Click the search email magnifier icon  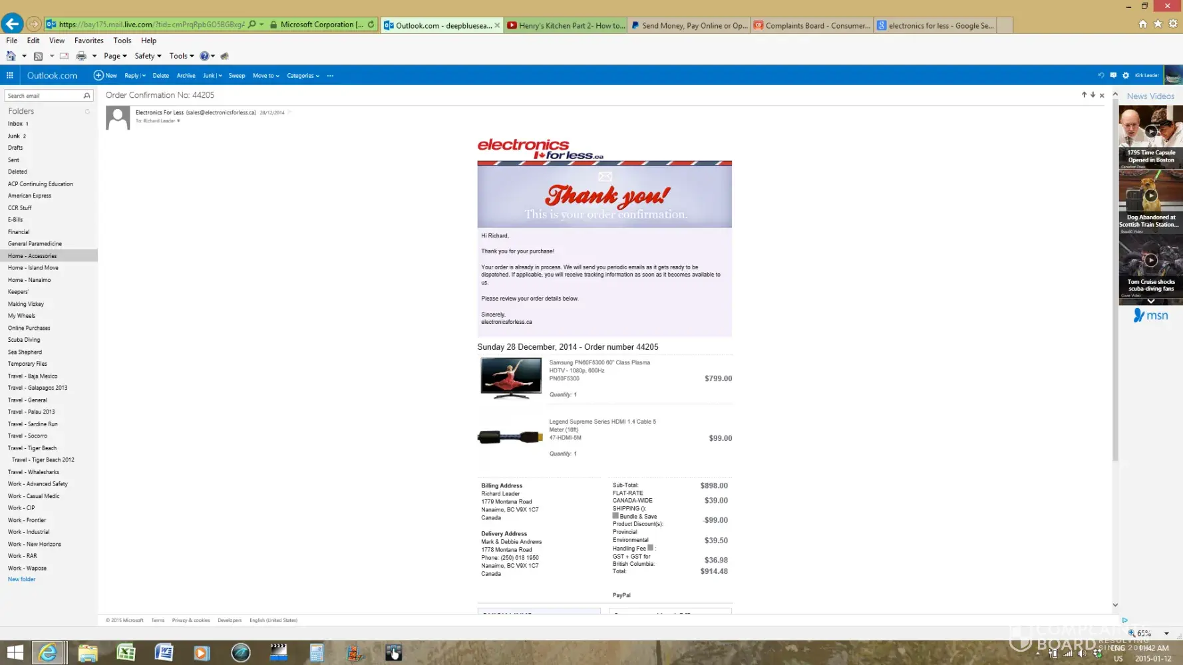(x=86, y=96)
